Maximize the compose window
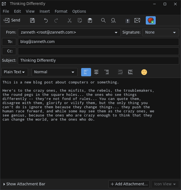 165,4
